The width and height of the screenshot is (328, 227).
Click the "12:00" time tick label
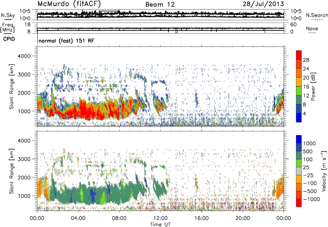pos(160,218)
